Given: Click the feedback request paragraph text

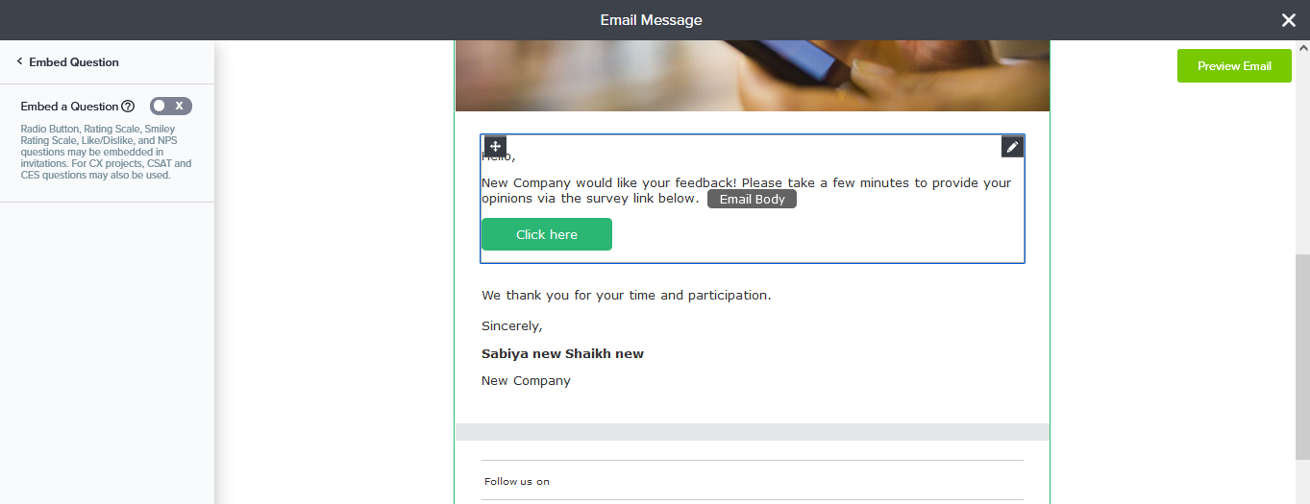Looking at the screenshot, I should [x=746, y=183].
